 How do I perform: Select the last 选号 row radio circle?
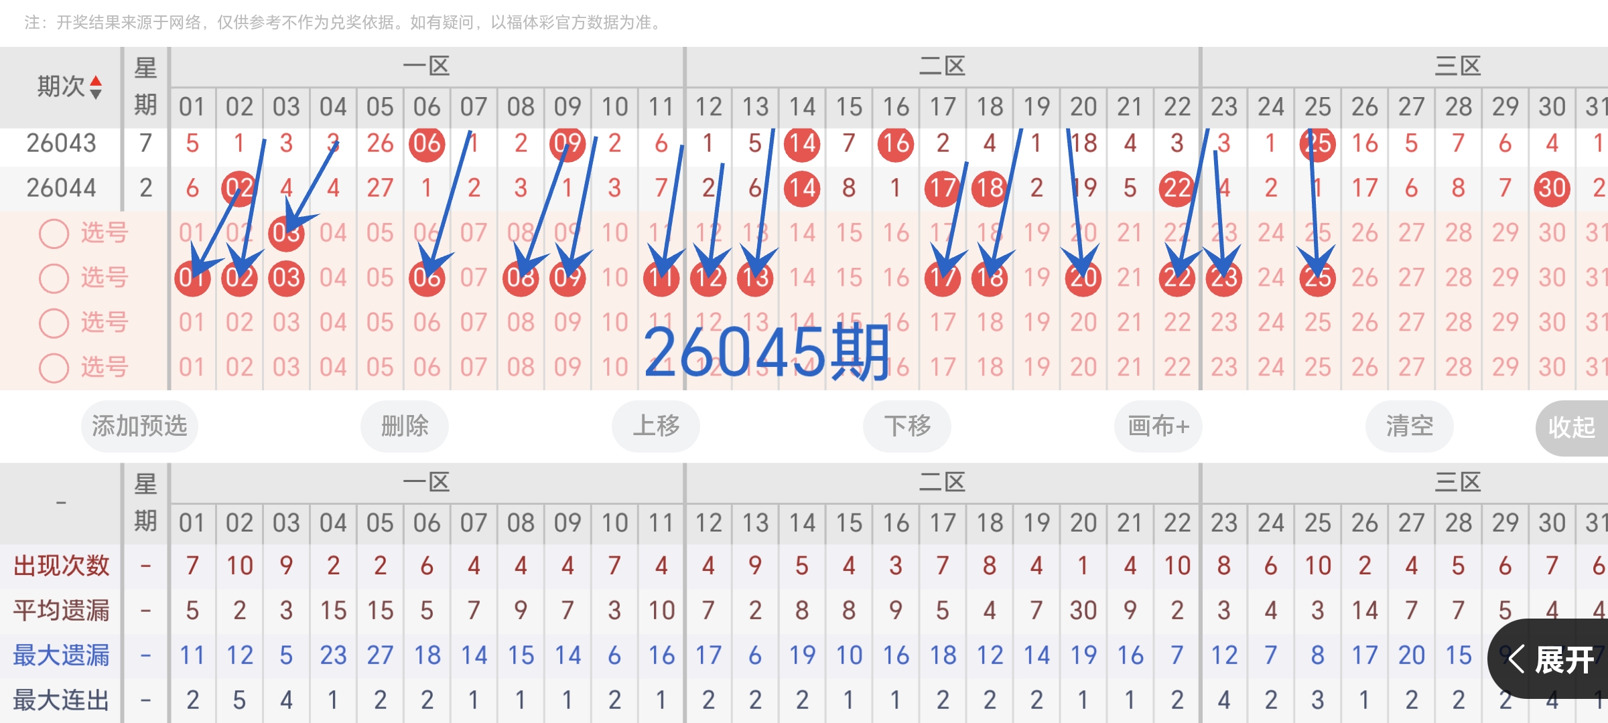pyautogui.click(x=54, y=367)
